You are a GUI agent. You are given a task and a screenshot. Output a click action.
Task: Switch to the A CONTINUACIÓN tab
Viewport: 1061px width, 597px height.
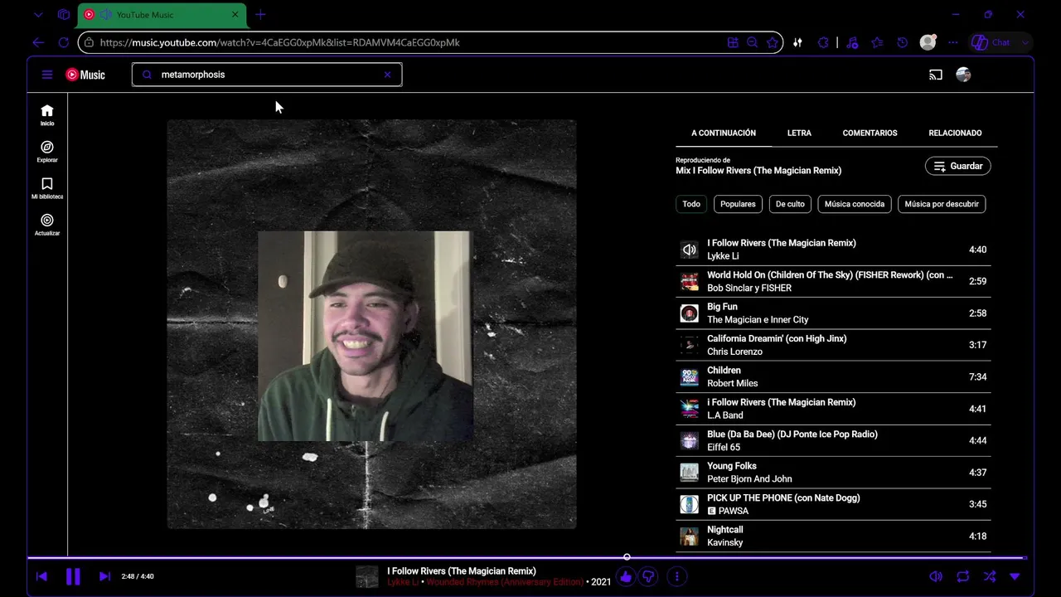724,133
